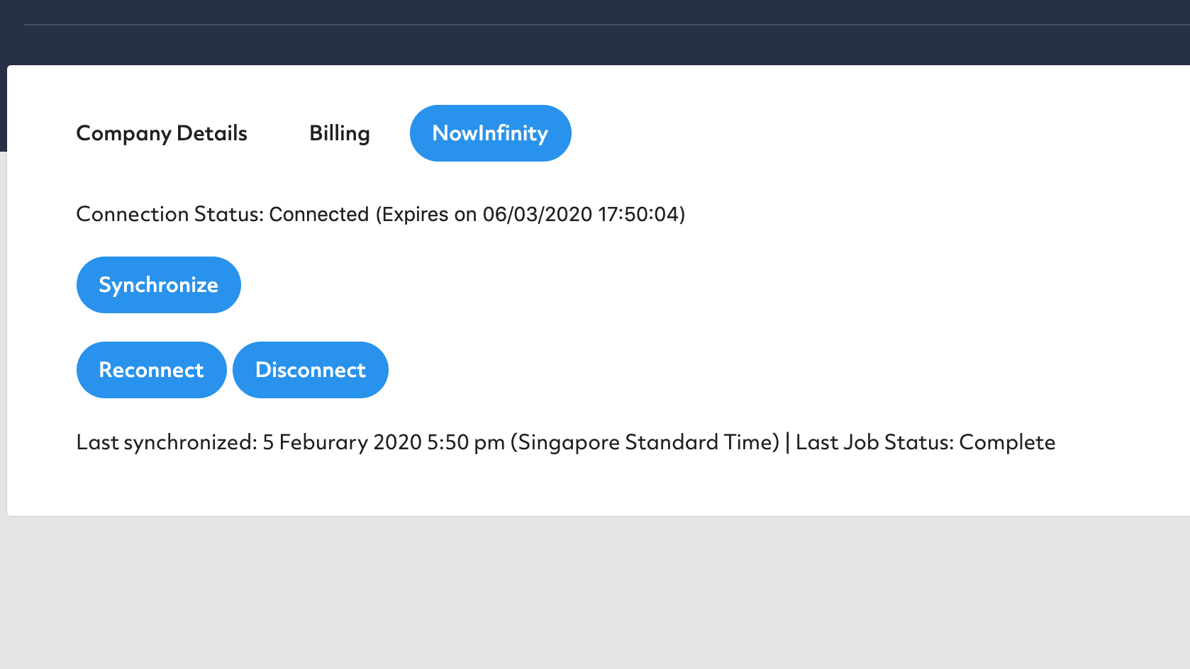Image resolution: width=1190 pixels, height=669 pixels.
Task: Click the Reconnect button
Action: tap(152, 370)
